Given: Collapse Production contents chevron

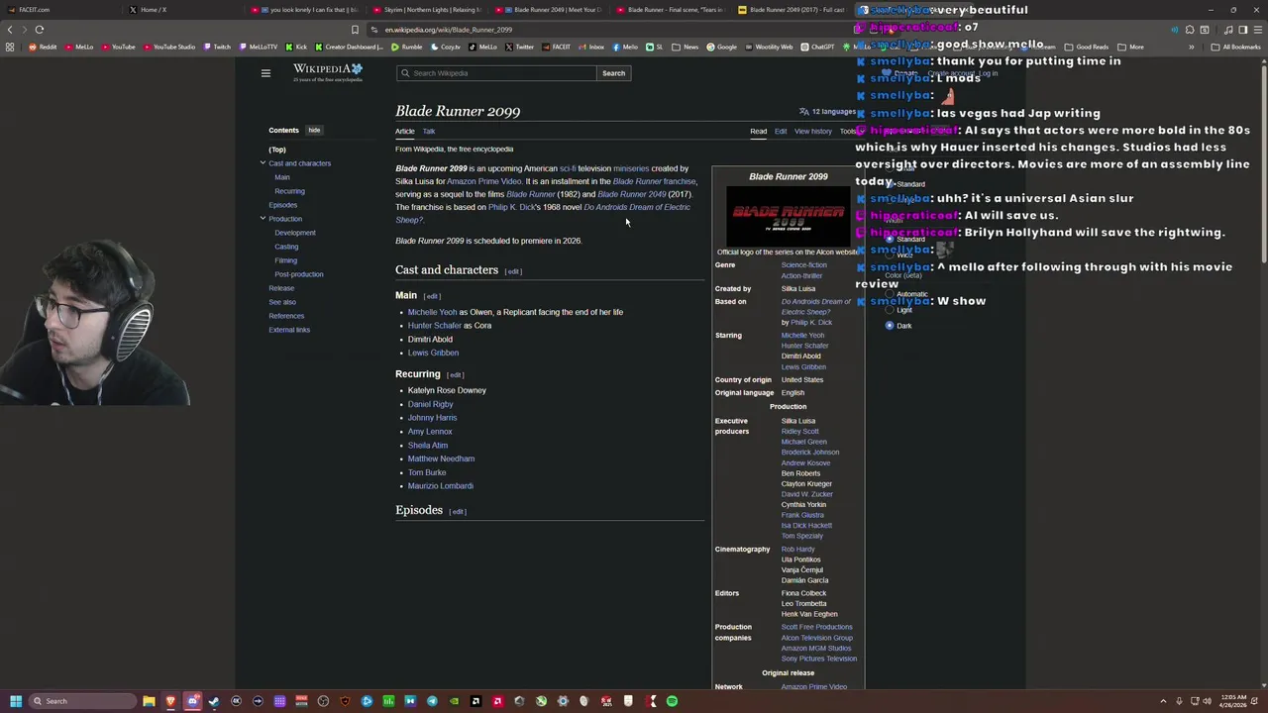Looking at the screenshot, I should [x=263, y=219].
